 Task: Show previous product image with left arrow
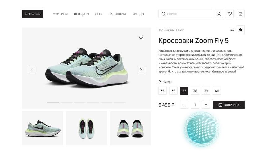(32, 70)
